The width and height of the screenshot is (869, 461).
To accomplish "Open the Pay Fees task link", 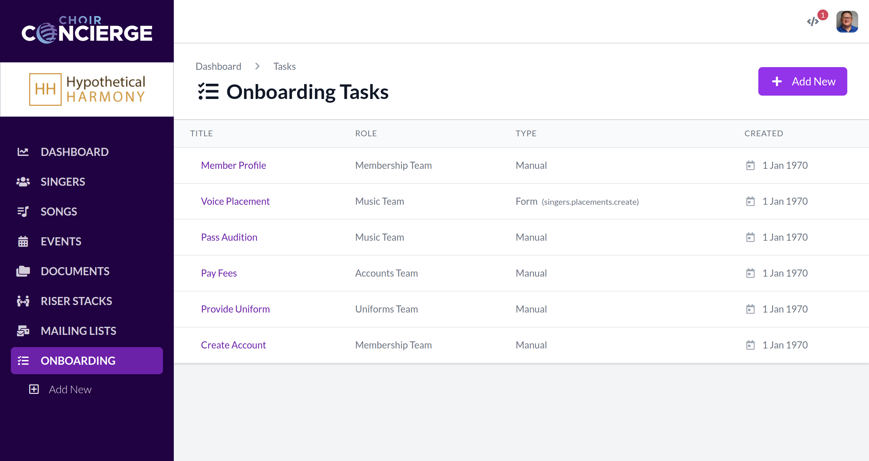I will coord(219,273).
